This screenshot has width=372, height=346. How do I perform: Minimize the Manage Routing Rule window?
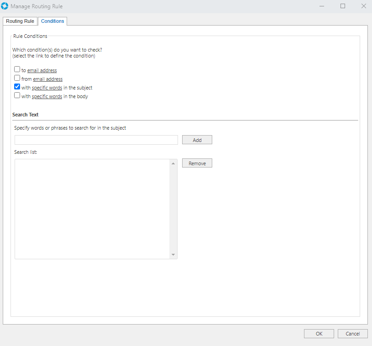pos(322,6)
